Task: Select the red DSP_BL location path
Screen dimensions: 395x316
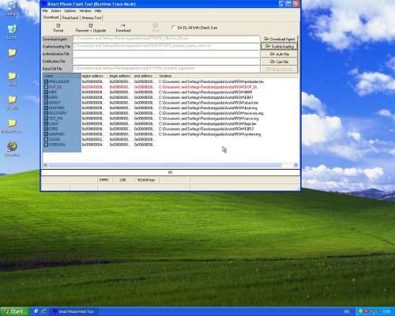Action: [209, 87]
